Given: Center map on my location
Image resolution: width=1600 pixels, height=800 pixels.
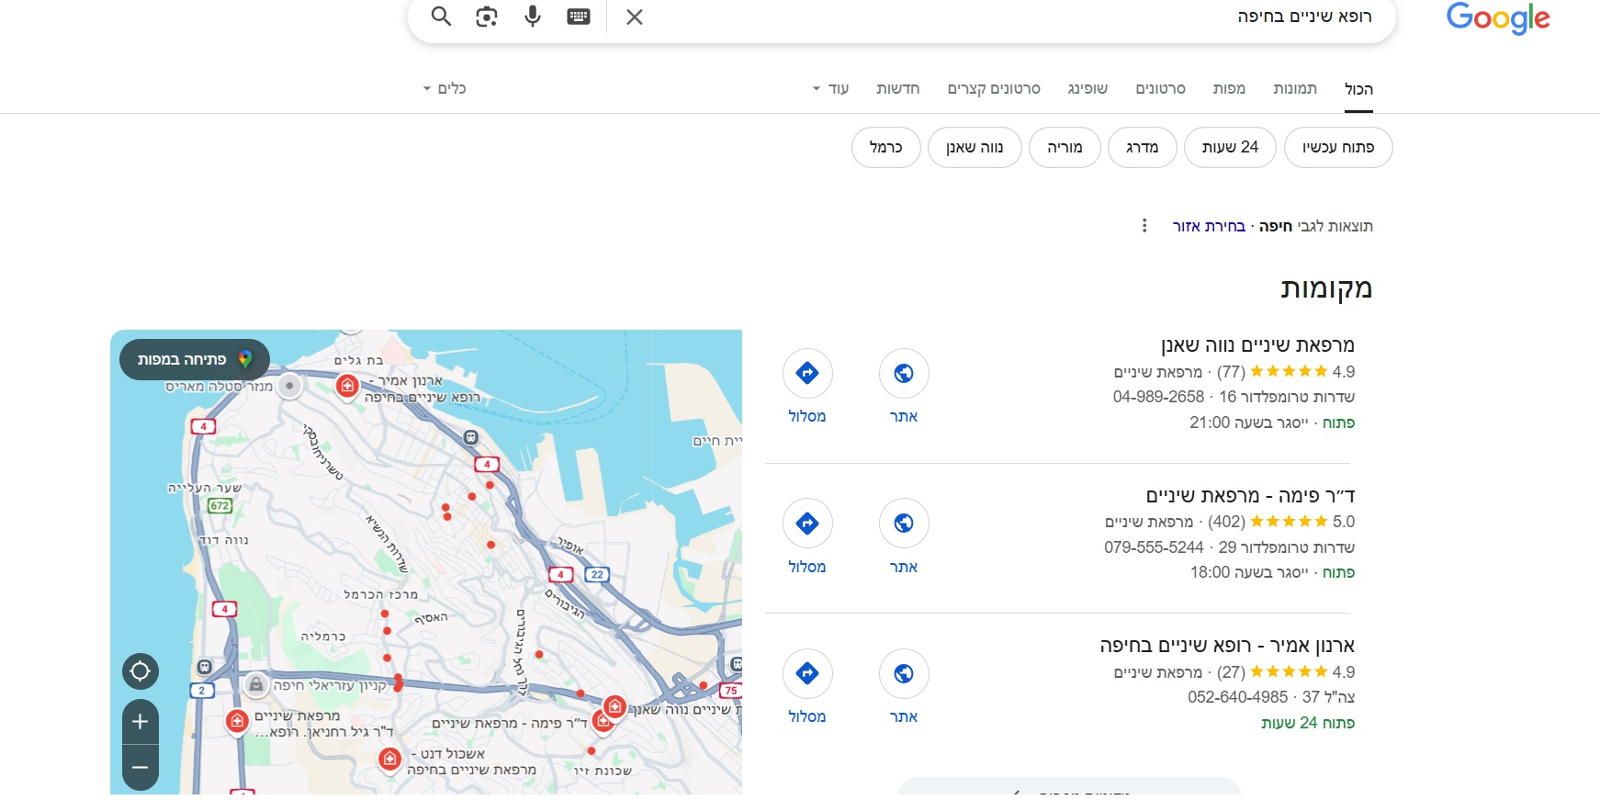Looking at the screenshot, I should pos(141,671).
